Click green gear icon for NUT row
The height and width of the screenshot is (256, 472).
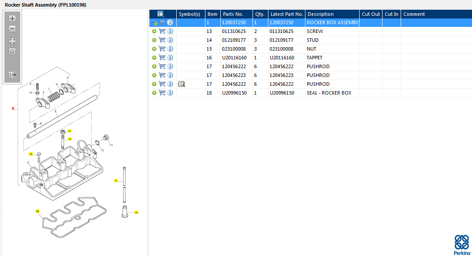tap(154, 49)
